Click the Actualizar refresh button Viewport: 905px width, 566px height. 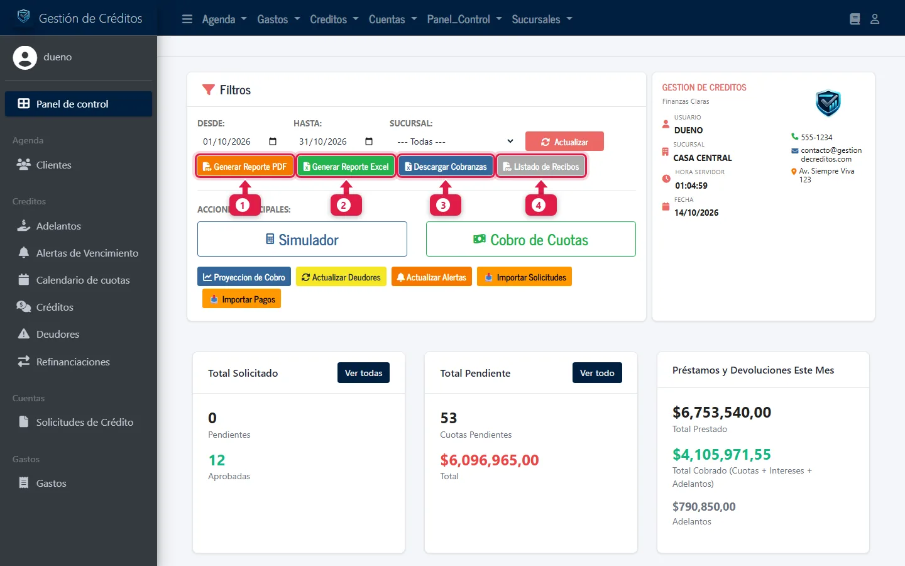tap(564, 141)
